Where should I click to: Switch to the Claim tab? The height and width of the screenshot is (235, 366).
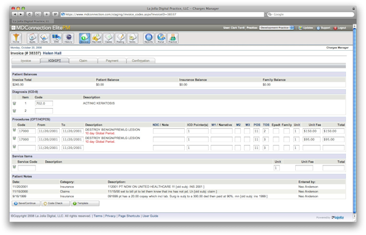[83, 61]
